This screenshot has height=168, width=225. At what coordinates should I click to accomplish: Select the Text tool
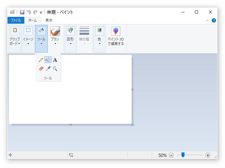tap(55, 60)
